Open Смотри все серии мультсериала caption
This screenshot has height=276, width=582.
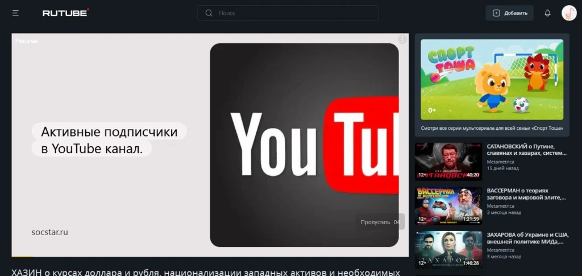pyautogui.click(x=492, y=128)
